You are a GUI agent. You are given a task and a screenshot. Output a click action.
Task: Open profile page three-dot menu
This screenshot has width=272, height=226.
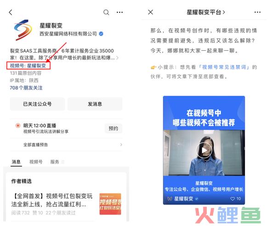[120, 12]
